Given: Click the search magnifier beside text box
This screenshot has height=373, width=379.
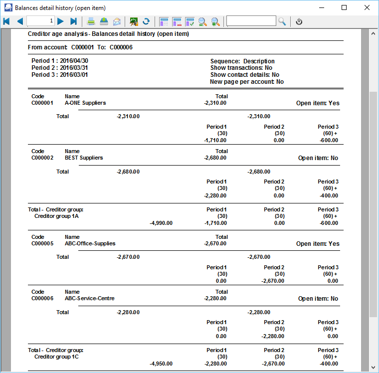Looking at the screenshot, I should click(x=282, y=21).
